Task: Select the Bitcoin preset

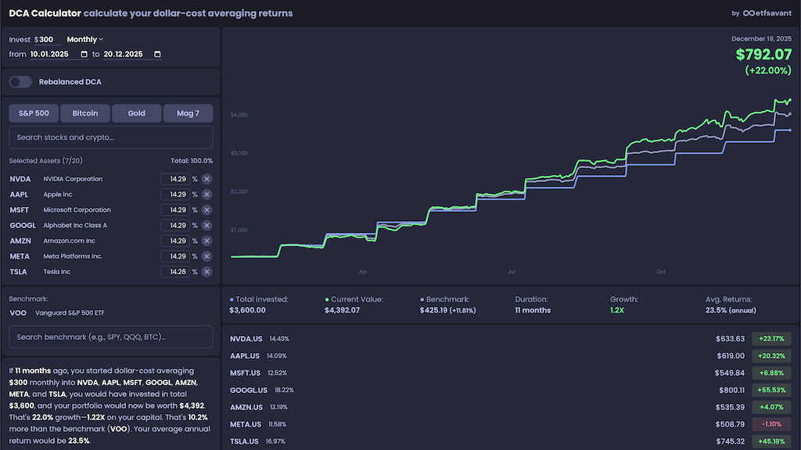Action: coord(84,112)
